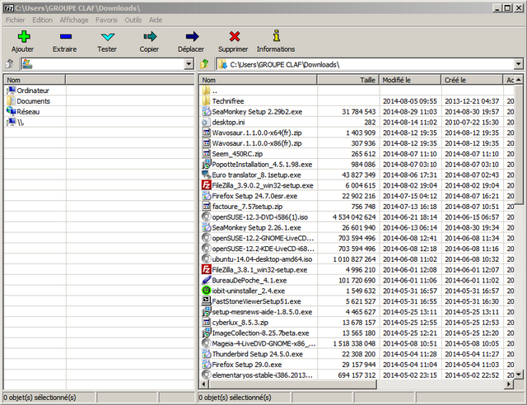The width and height of the screenshot is (527, 405).
Task: Click the Downloads path input field
Action: click(362, 64)
